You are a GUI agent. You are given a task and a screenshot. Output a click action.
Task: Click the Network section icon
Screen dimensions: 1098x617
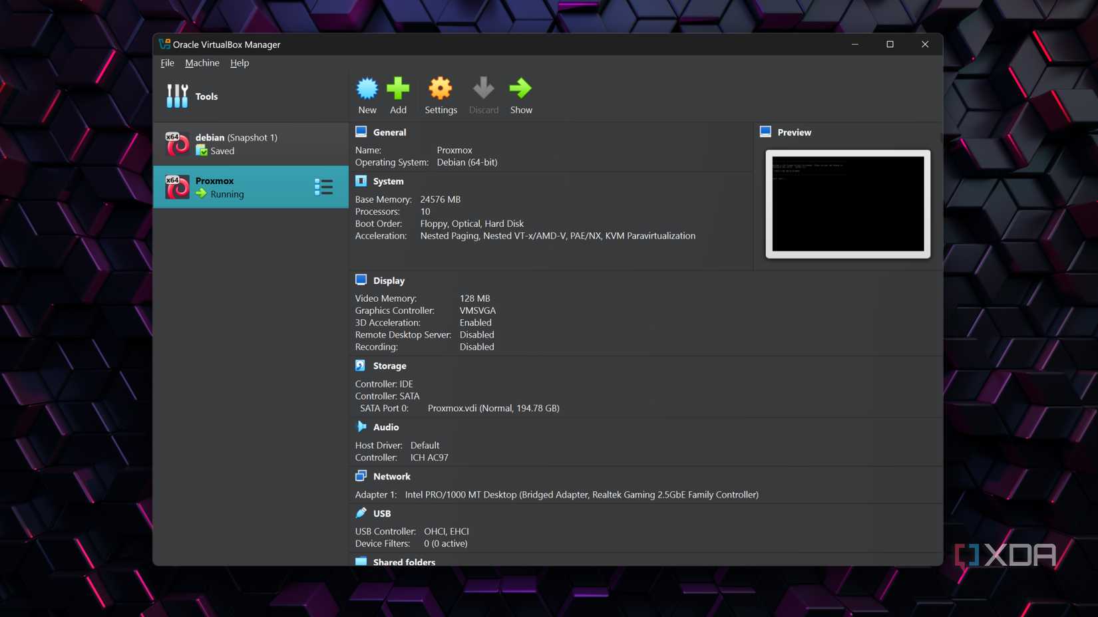pyautogui.click(x=361, y=475)
